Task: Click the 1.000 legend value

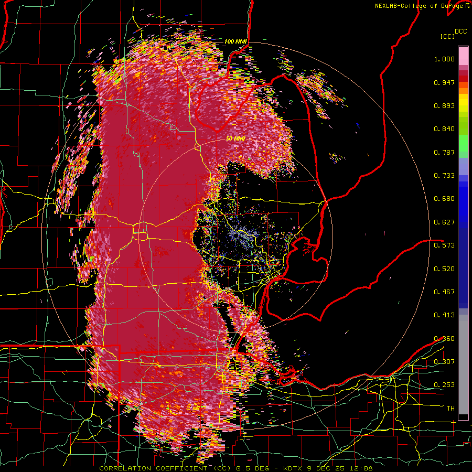Action: point(444,59)
